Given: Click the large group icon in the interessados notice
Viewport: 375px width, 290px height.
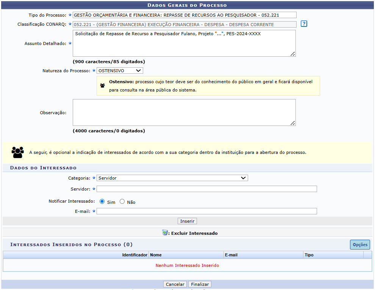Looking at the screenshot, I should (x=17, y=152).
